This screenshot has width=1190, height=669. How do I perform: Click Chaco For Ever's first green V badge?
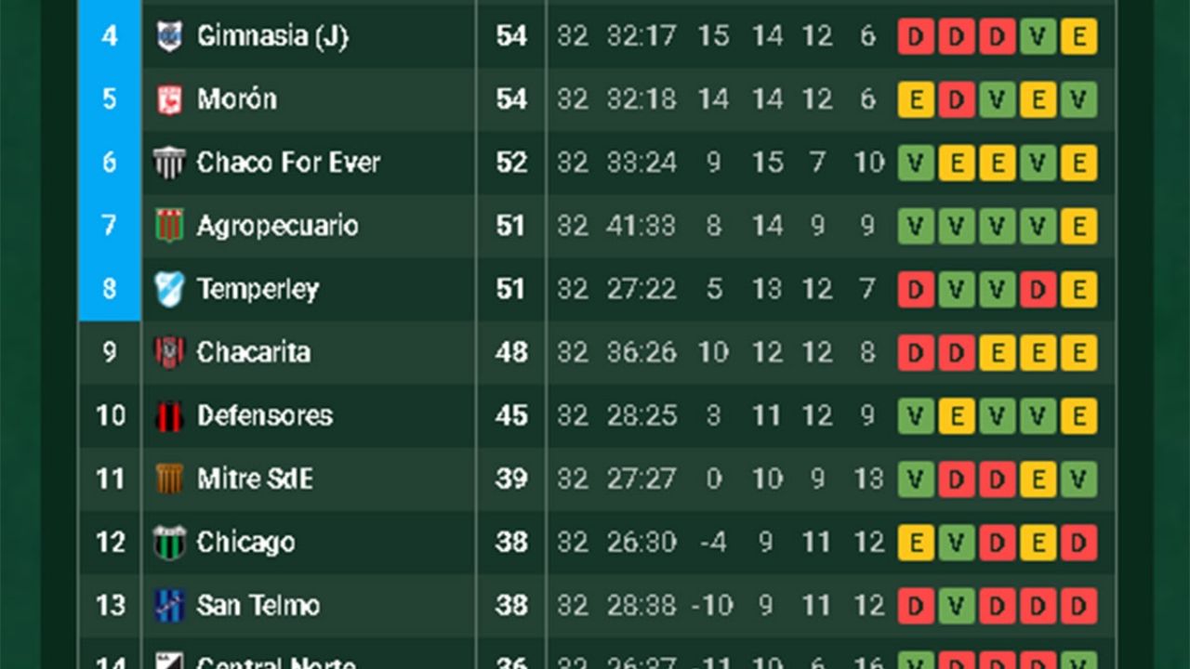[x=916, y=163]
